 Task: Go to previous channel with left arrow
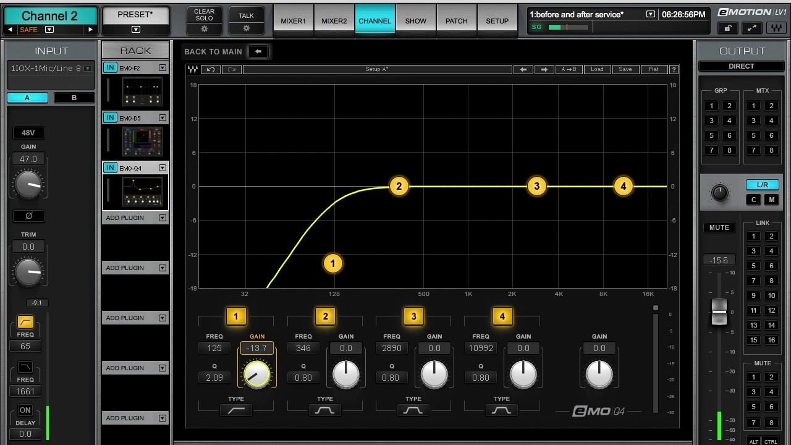pos(10,30)
